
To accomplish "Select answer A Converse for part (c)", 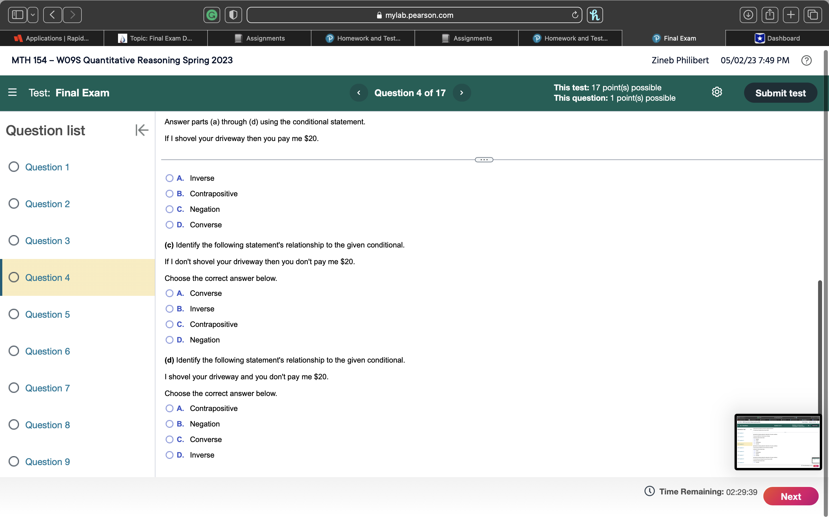I will (x=169, y=293).
